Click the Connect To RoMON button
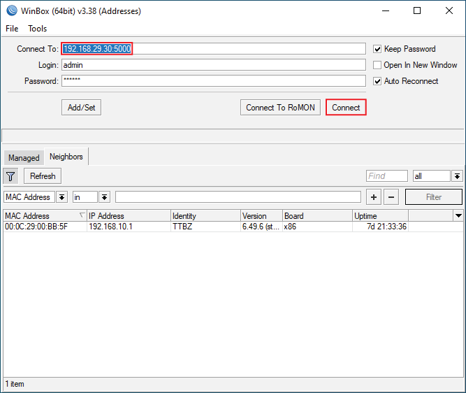 (x=280, y=108)
